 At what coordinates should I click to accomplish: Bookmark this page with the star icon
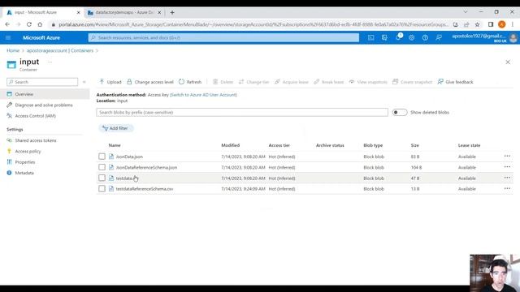[x=477, y=24]
